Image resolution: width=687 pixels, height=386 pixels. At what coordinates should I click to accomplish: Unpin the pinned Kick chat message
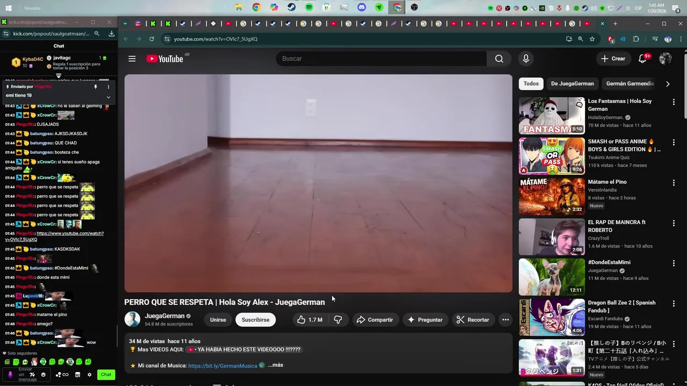[96, 87]
